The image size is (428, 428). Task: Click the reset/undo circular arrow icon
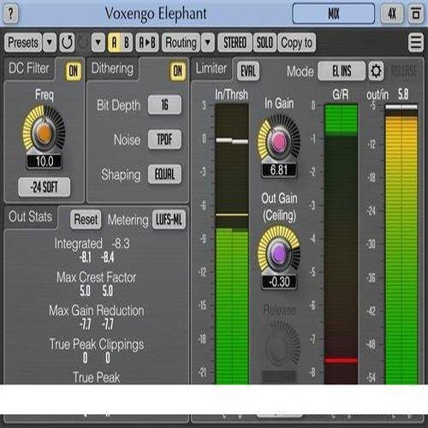click(x=68, y=43)
